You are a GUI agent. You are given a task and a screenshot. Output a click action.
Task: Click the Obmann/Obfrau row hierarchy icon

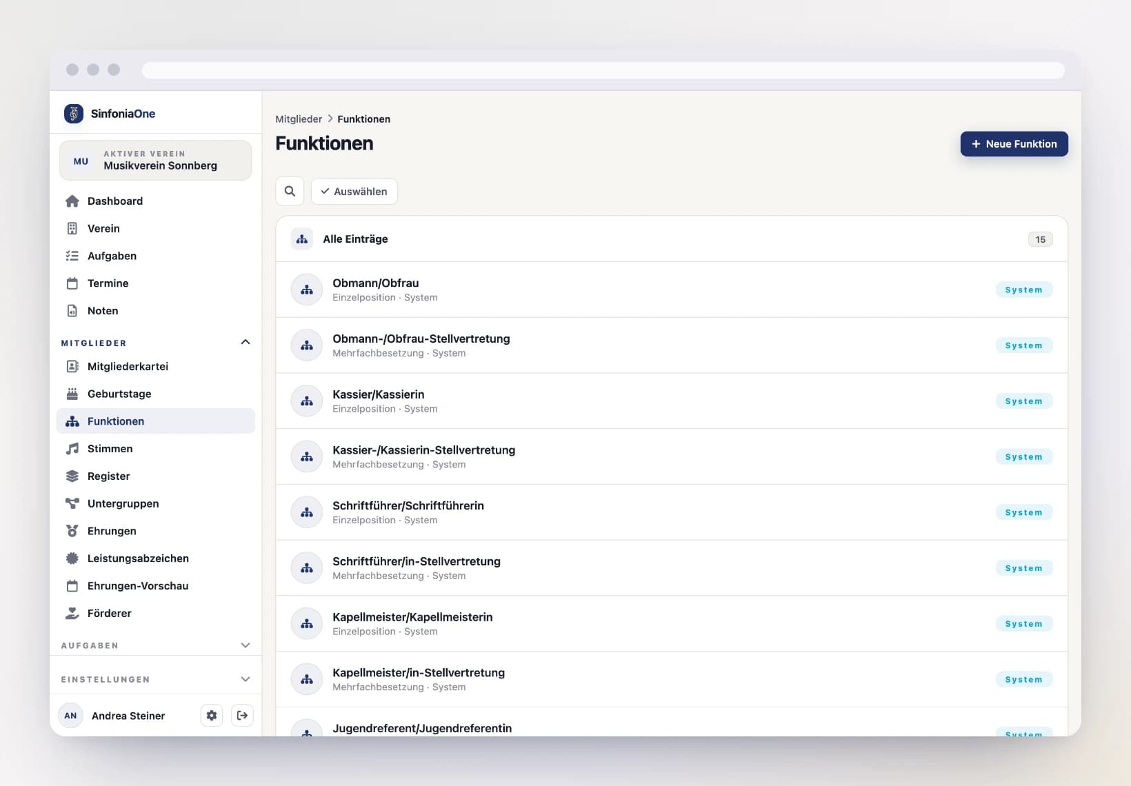click(x=307, y=290)
